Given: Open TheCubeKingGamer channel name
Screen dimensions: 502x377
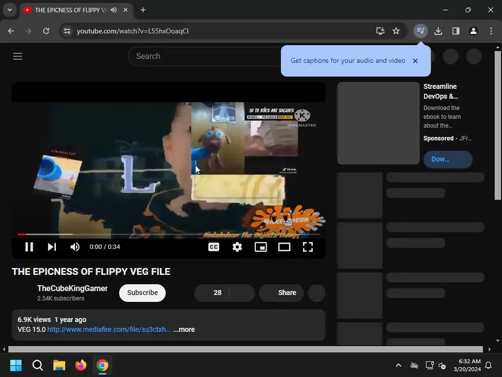Looking at the screenshot, I should [73, 288].
